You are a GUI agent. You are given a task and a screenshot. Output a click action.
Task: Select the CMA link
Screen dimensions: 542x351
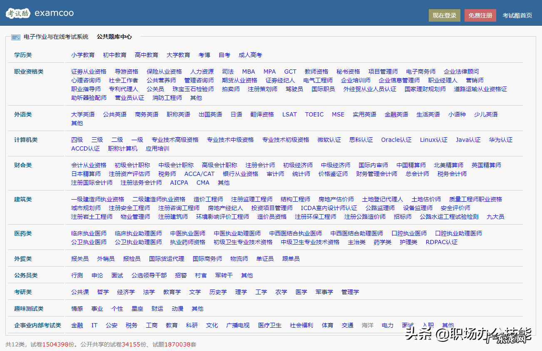(203, 183)
